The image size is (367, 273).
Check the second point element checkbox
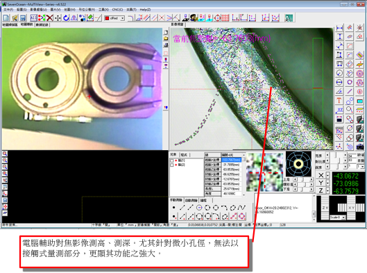[x=172, y=165]
